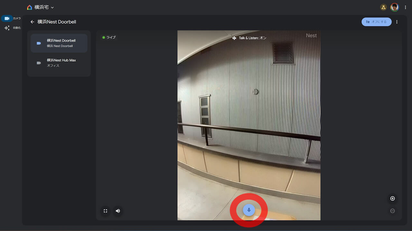412x231 pixels.
Task: Zoom in with the plus icon
Action: click(x=392, y=198)
